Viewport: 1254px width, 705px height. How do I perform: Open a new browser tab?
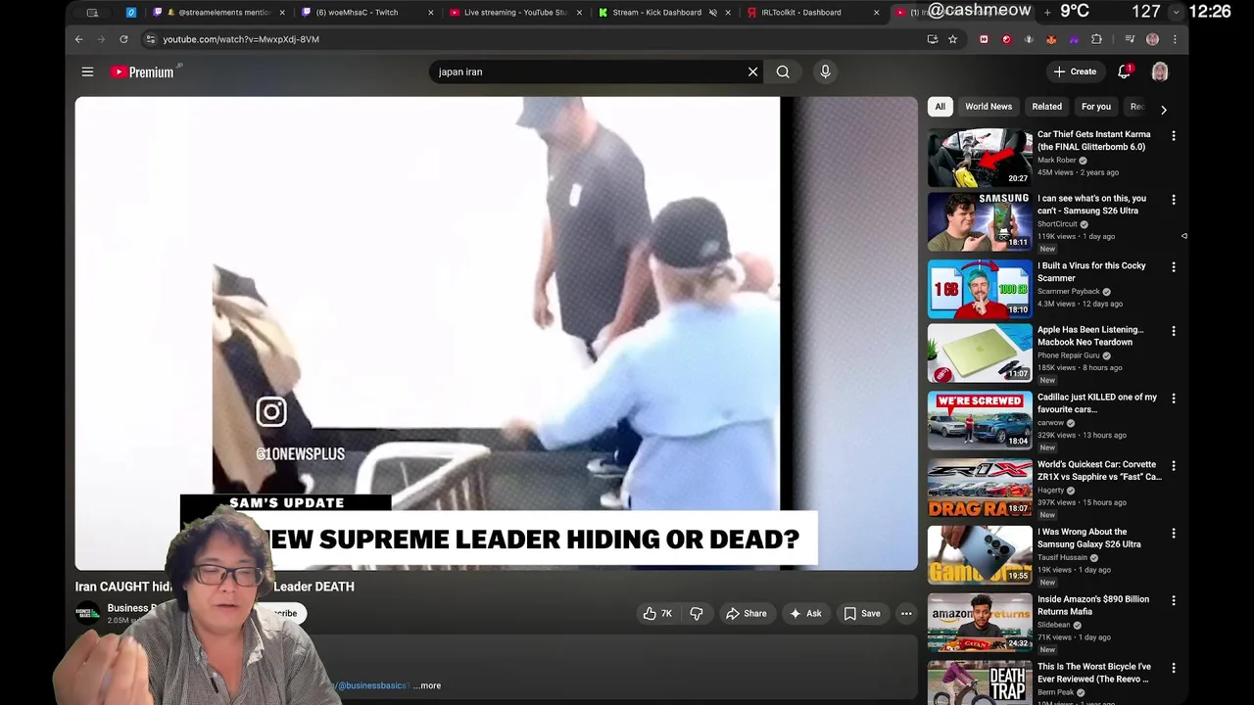pos(1047,12)
